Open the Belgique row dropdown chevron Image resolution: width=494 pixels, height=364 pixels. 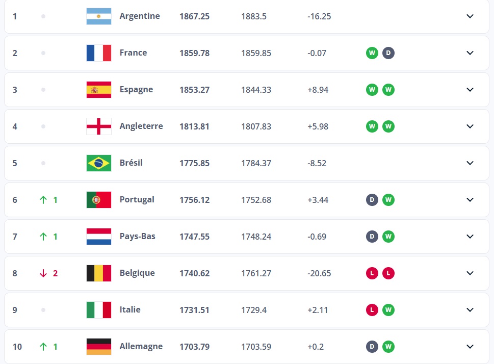470,273
